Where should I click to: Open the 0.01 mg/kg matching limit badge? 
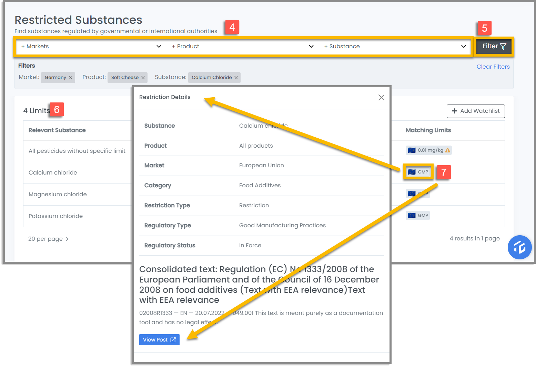pos(428,150)
